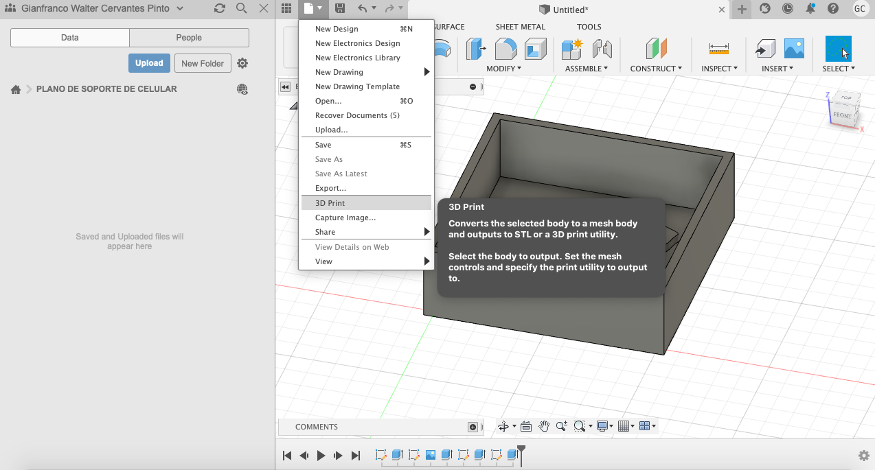
Task: Open notifications bell
Action: point(810,9)
